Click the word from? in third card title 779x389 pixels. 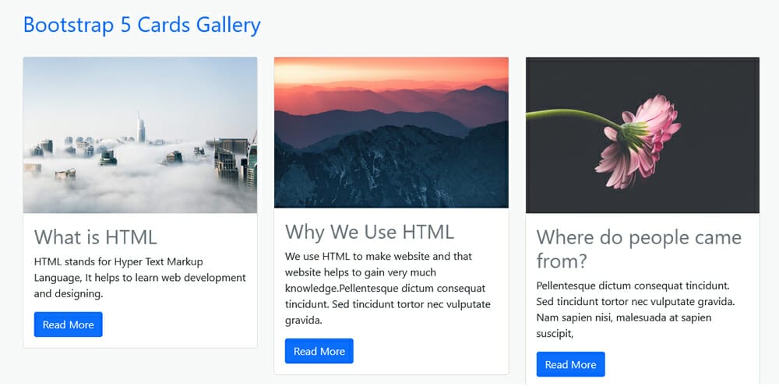[562, 261]
